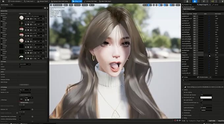The width and height of the screenshot is (224, 124).
Task: Click the morph target search field
Action: 203,11
